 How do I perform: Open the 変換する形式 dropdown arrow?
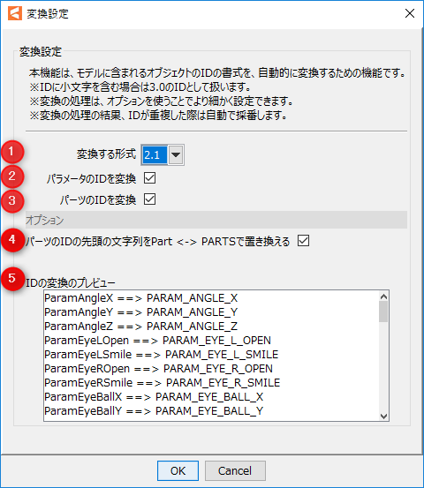(x=176, y=154)
